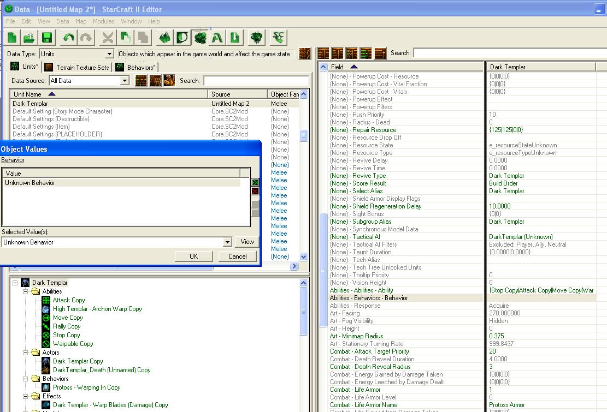607x412 pixels.
Task: Toggle third view icon before left Search
Action: pos(169,81)
